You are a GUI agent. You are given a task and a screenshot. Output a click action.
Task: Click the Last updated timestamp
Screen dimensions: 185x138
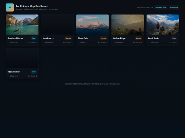(144, 7)
